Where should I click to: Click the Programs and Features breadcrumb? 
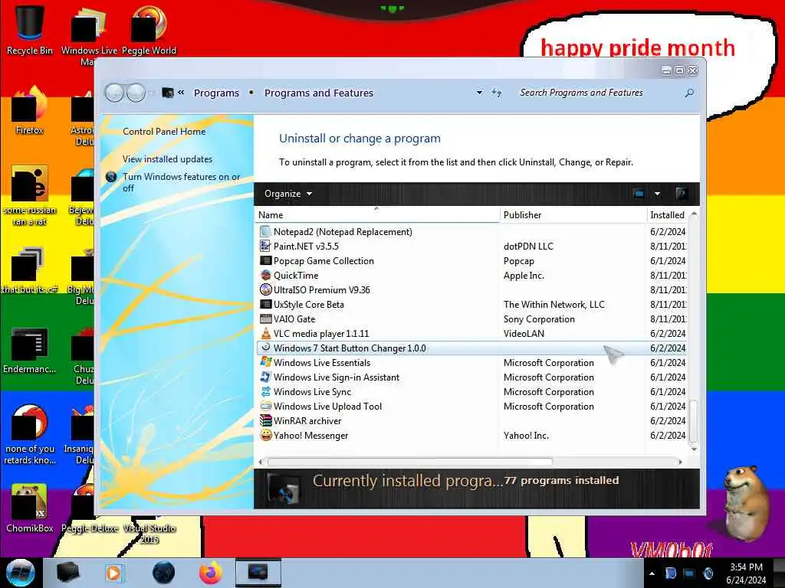(319, 93)
